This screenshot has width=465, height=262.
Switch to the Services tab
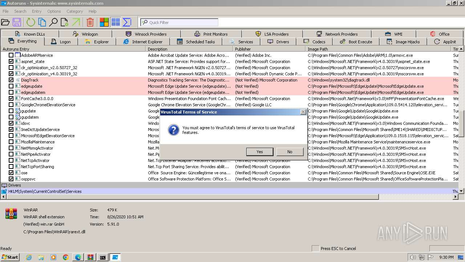241,42
